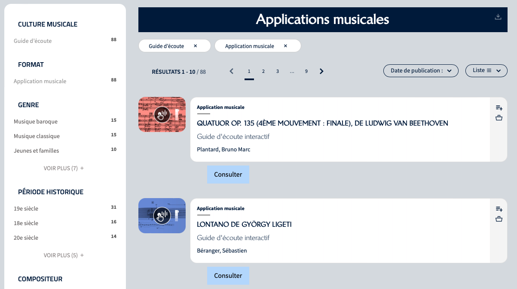Click Consulter button for Beethoven Quatuor

[x=228, y=175]
